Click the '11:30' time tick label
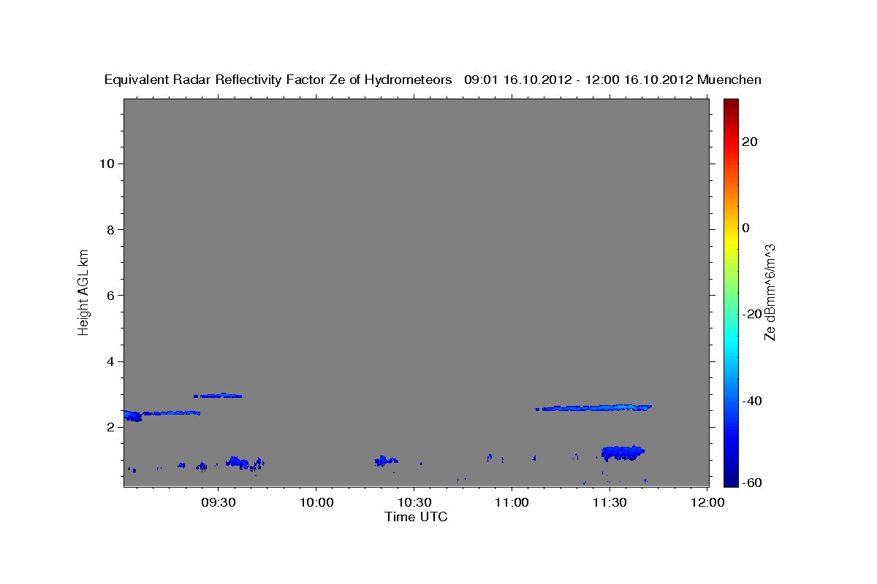 pyautogui.click(x=610, y=502)
